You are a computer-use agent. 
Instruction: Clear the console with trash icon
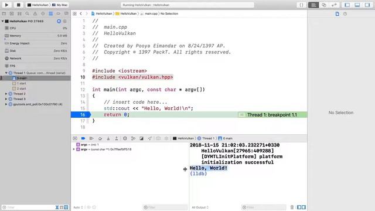pyautogui.click(x=292, y=207)
